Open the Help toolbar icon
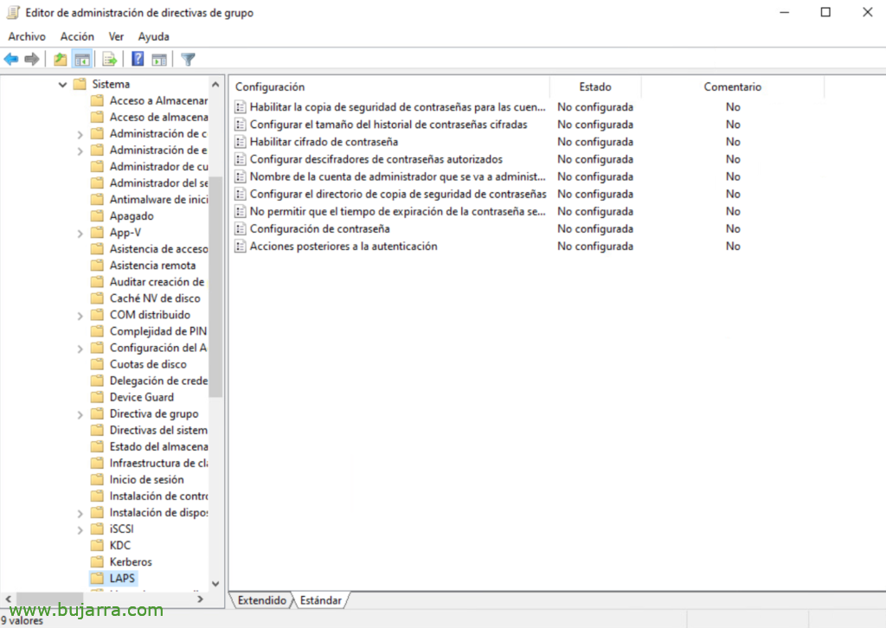The height and width of the screenshot is (628, 886). click(138, 58)
